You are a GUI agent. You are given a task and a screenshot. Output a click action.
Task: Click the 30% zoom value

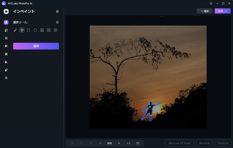tap(110, 143)
